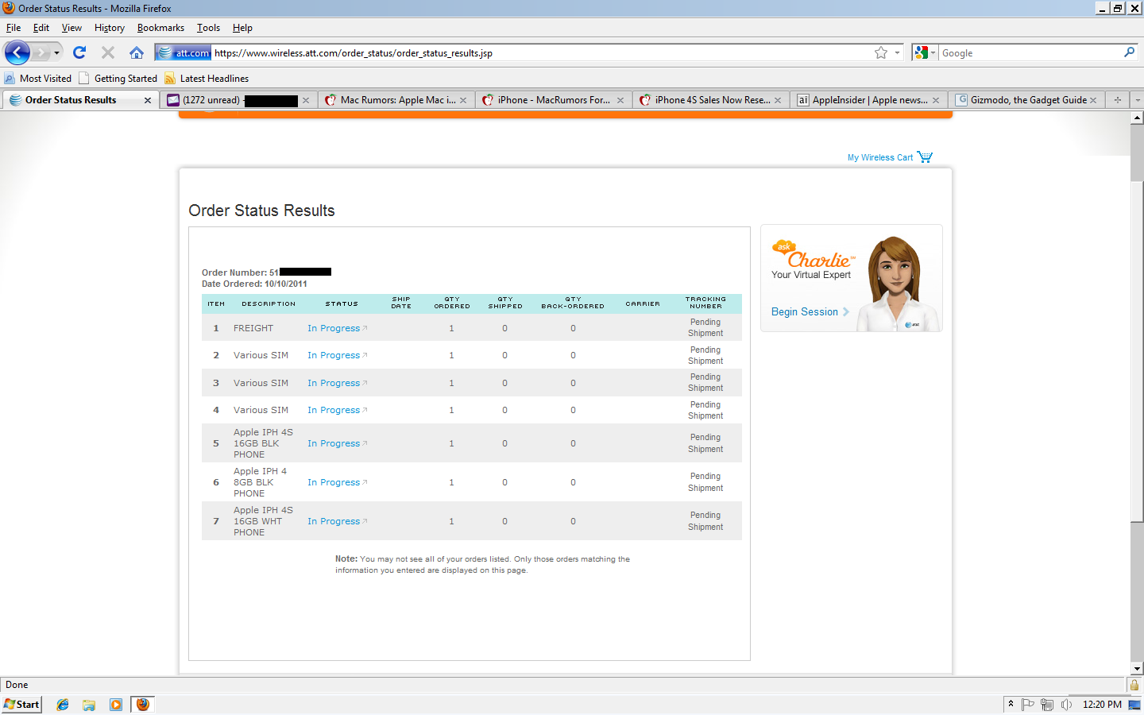Close the Order Status Results tab
The width and height of the screenshot is (1144, 715).
coord(148,100)
